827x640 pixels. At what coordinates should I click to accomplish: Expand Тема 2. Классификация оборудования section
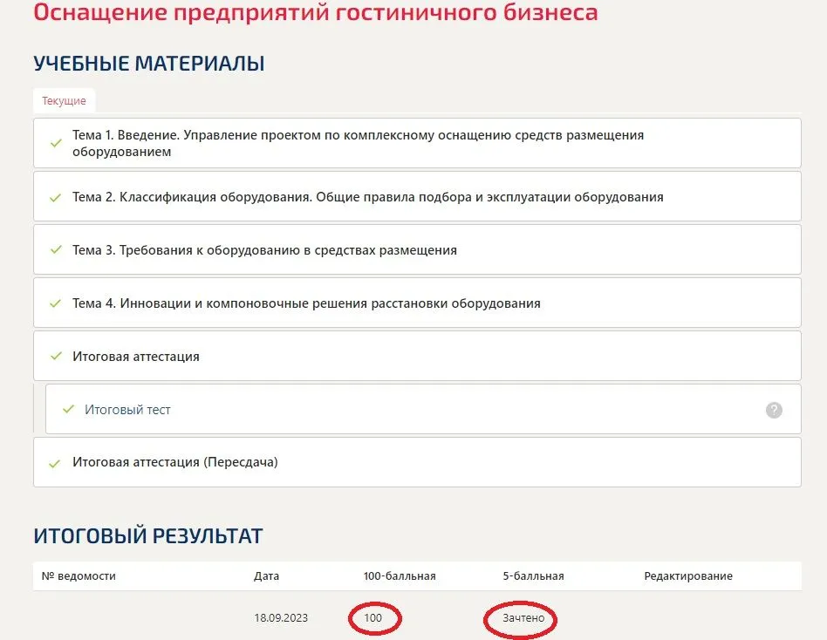click(x=367, y=197)
